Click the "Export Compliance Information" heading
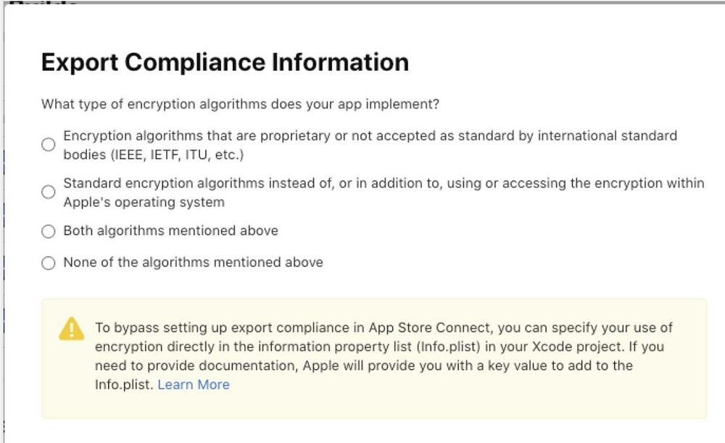 225,63
